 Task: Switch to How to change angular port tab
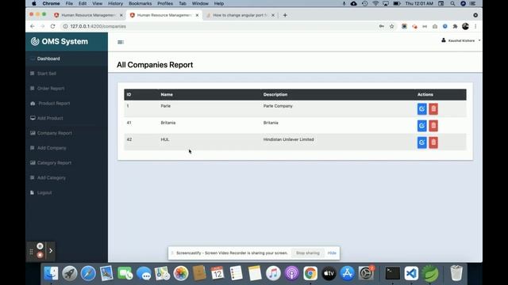click(x=240, y=15)
